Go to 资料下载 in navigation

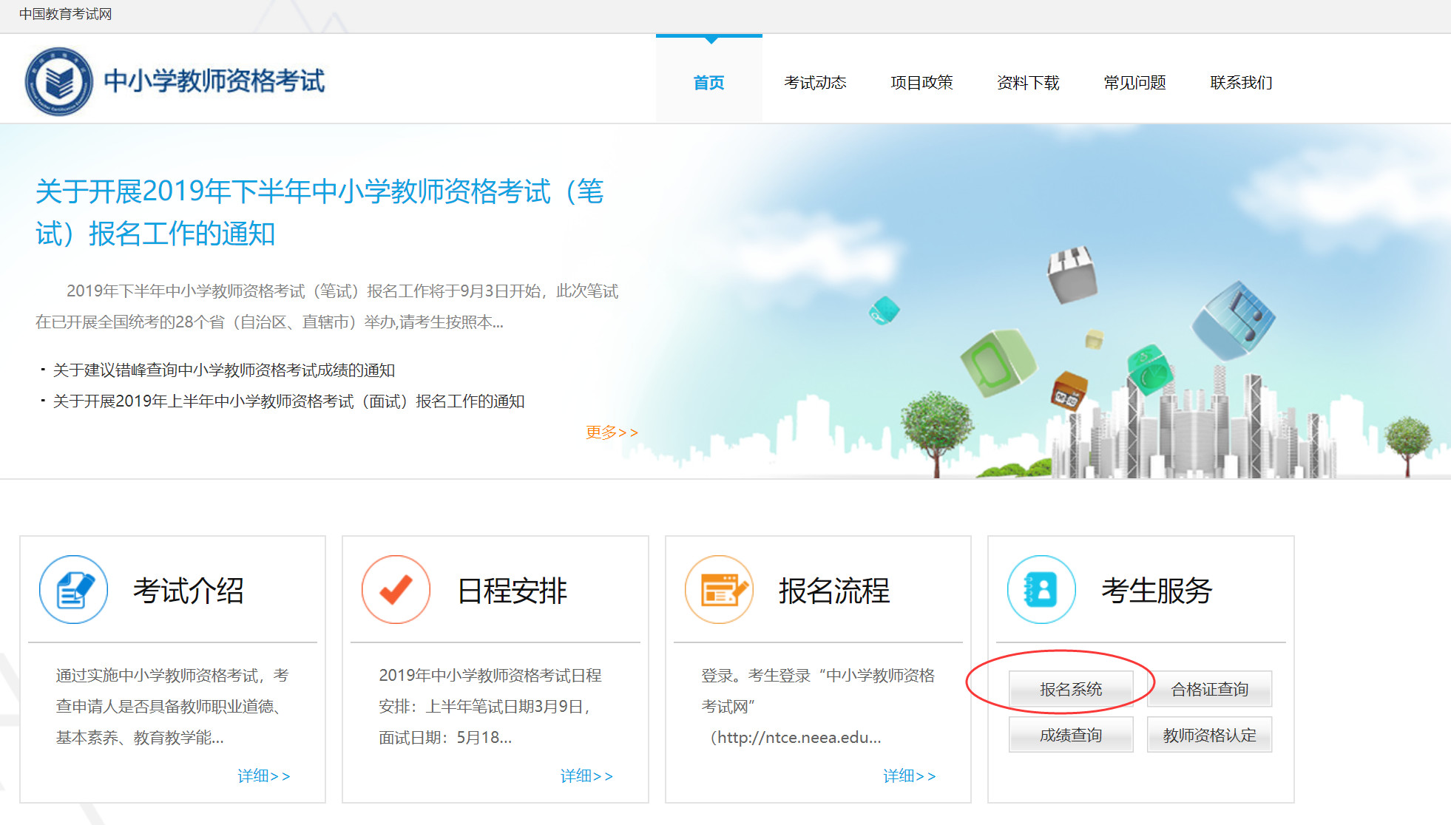point(1028,83)
